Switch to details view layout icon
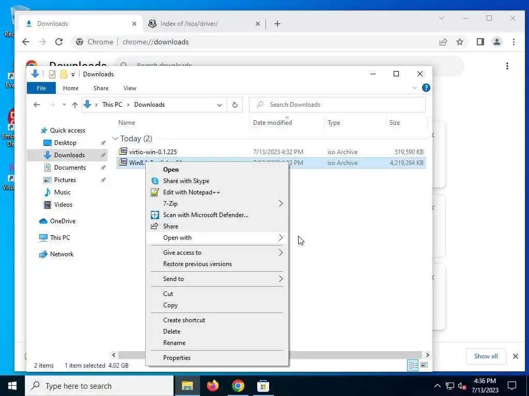529x396 pixels. tap(413, 366)
